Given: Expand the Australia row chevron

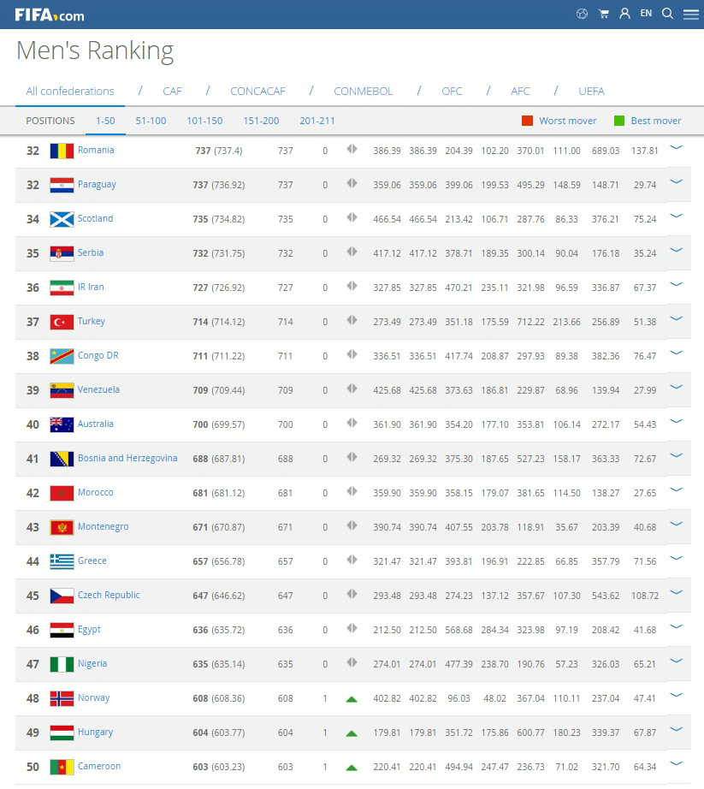Looking at the screenshot, I should (x=676, y=422).
